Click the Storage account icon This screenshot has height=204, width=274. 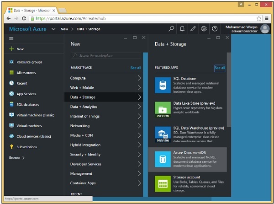pos(163,184)
